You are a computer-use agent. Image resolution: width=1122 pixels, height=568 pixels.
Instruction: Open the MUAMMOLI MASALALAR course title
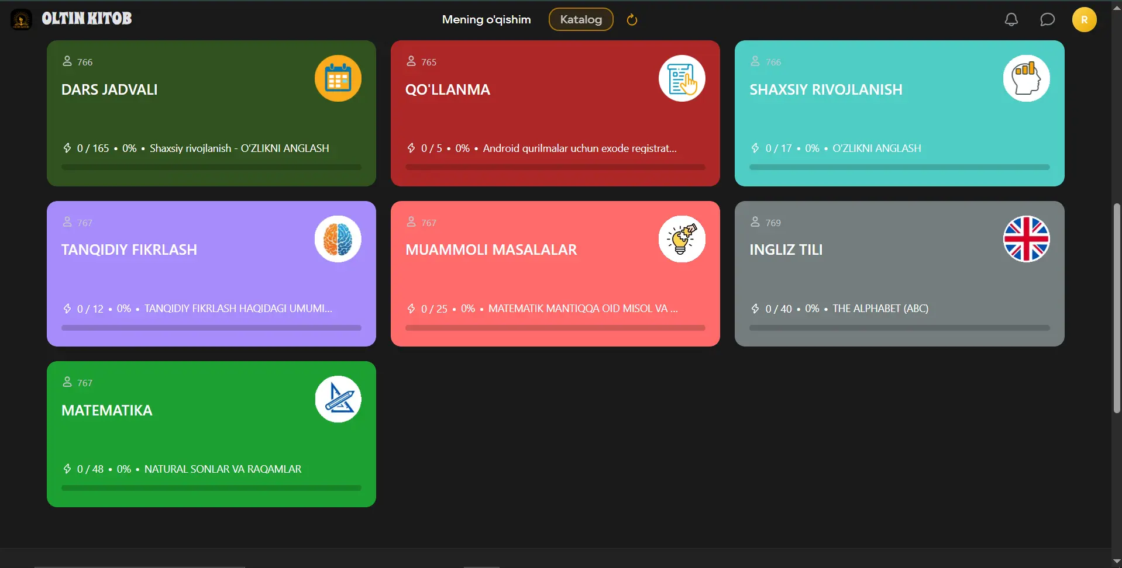coord(491,250)
